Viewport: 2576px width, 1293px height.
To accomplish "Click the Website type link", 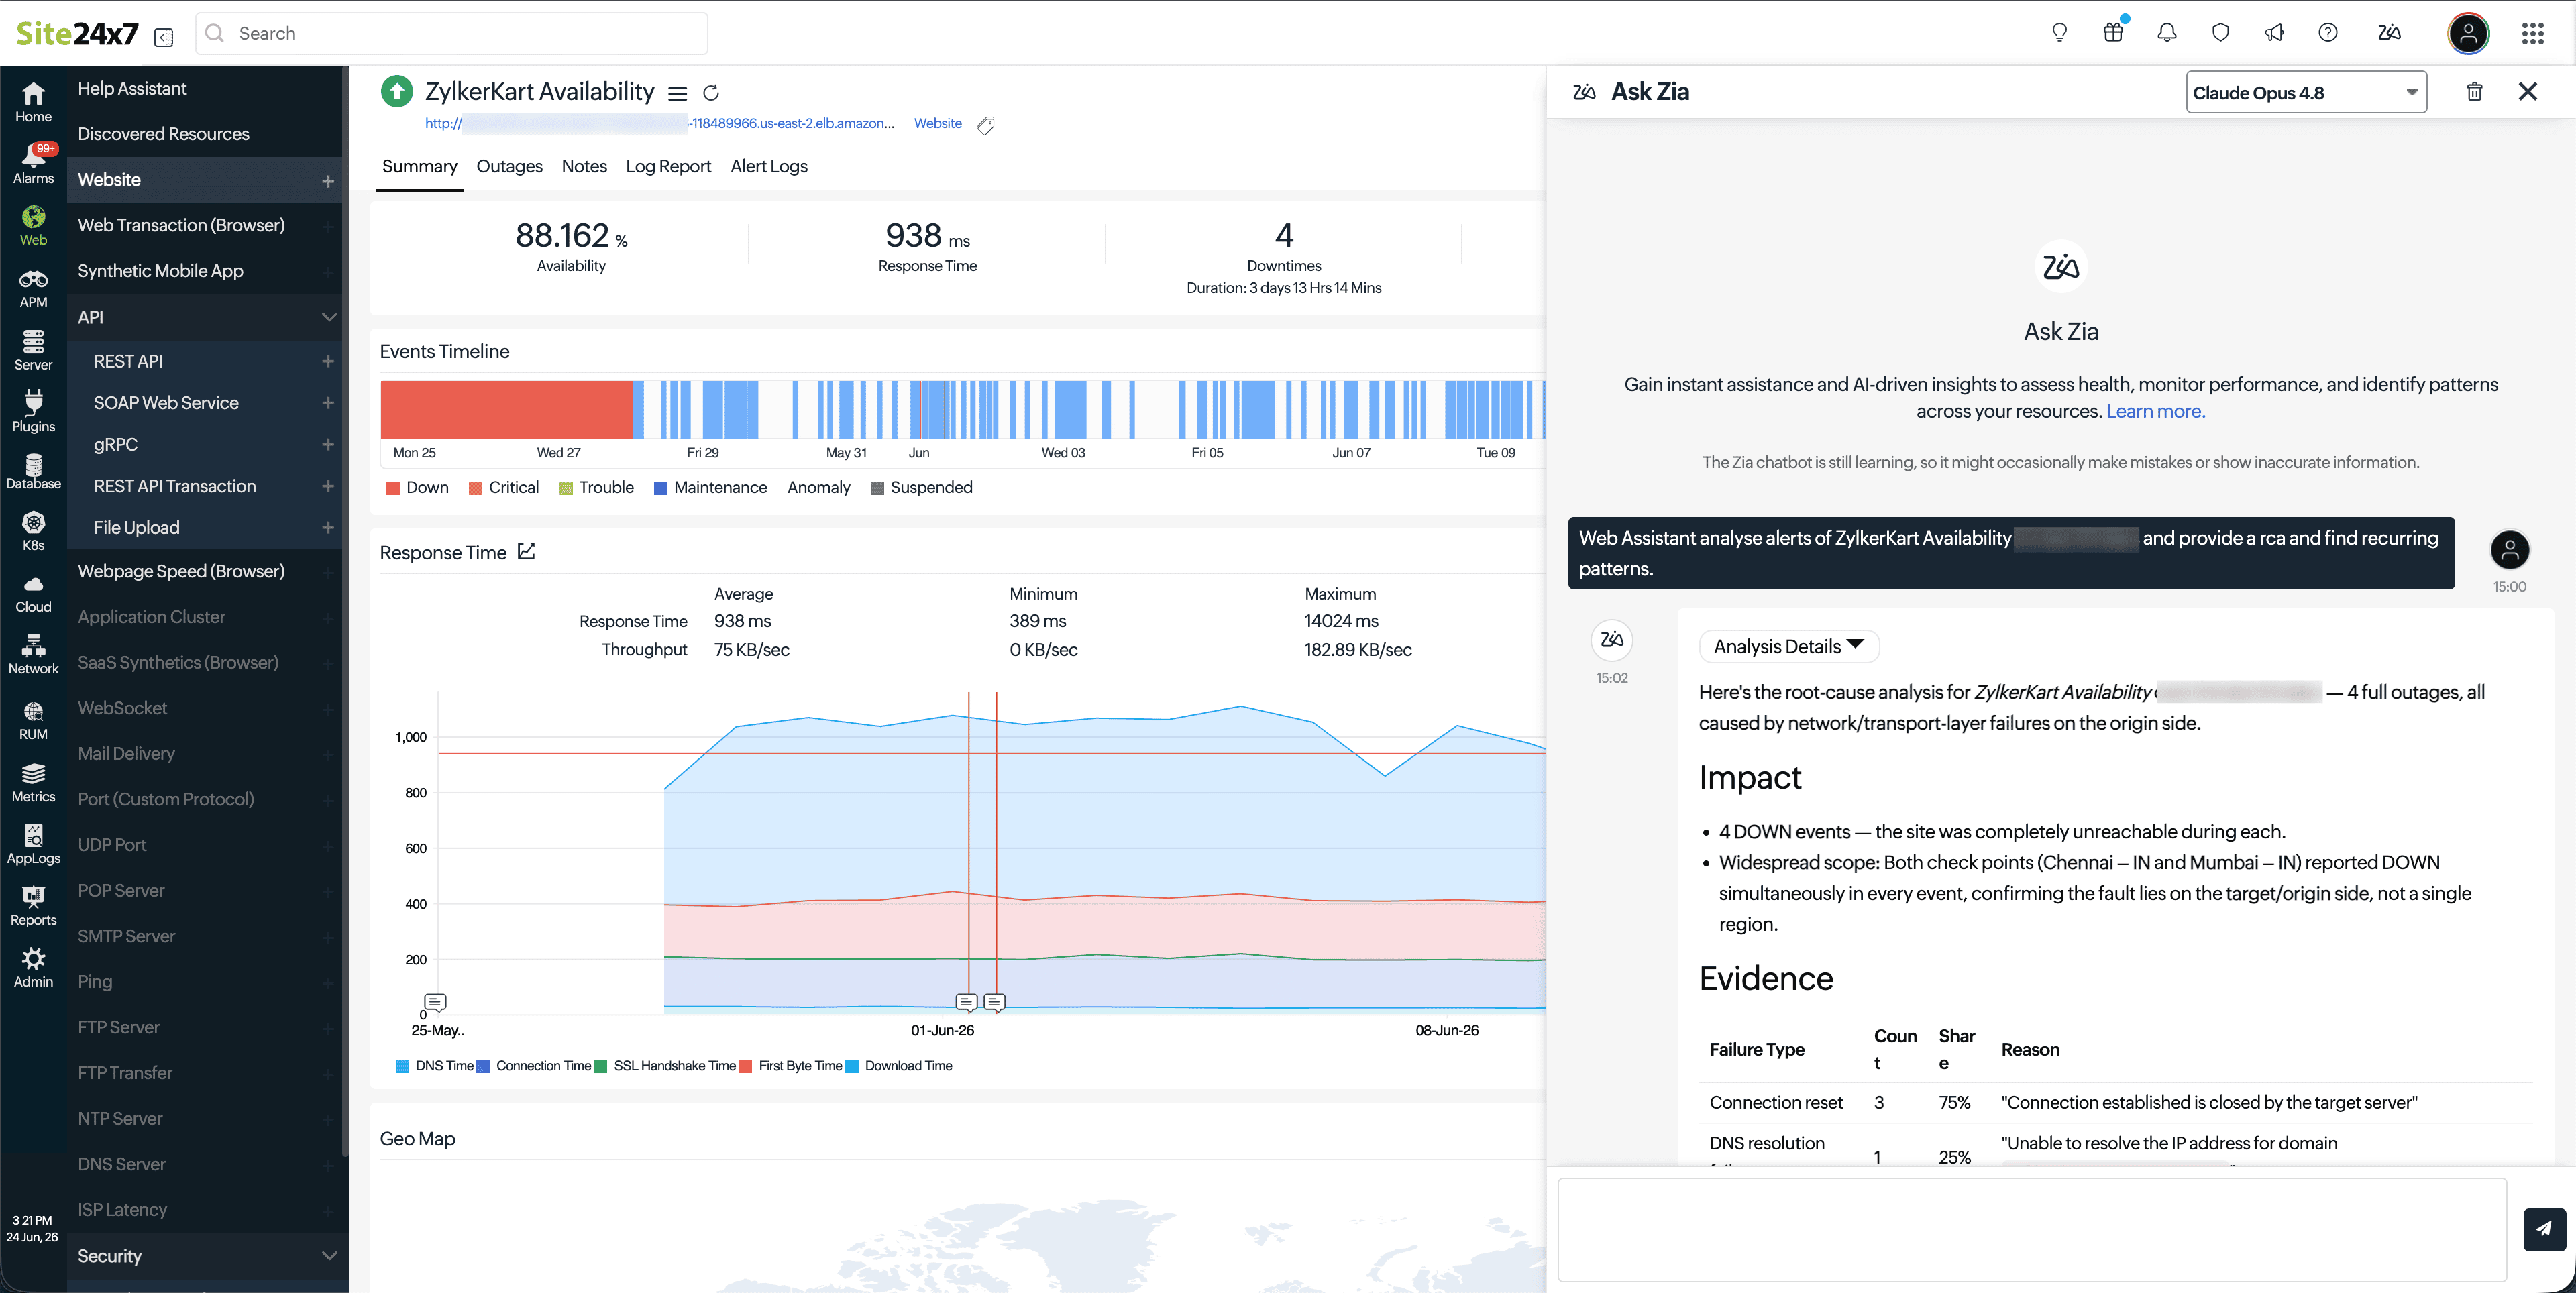I will tap(937, 124).
